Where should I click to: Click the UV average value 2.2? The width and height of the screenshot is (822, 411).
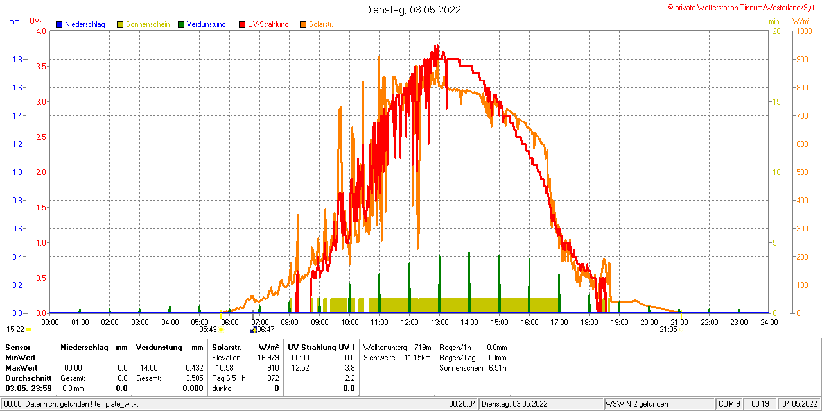(349, 378)
